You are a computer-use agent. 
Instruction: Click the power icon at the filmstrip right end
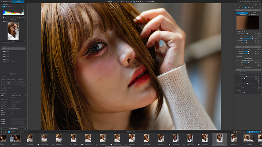point(260,132)
